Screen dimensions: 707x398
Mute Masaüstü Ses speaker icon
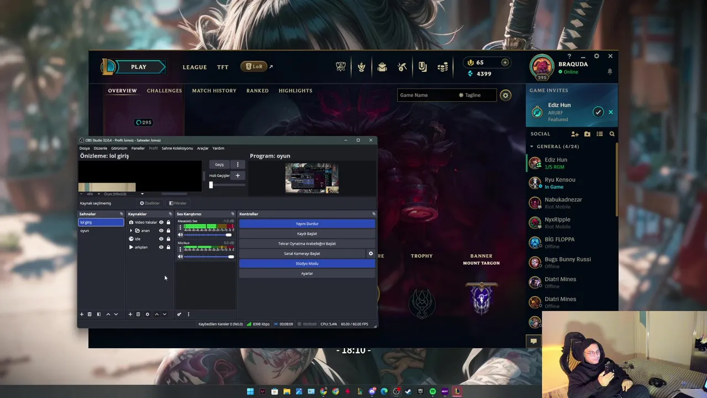click(180, 234)
